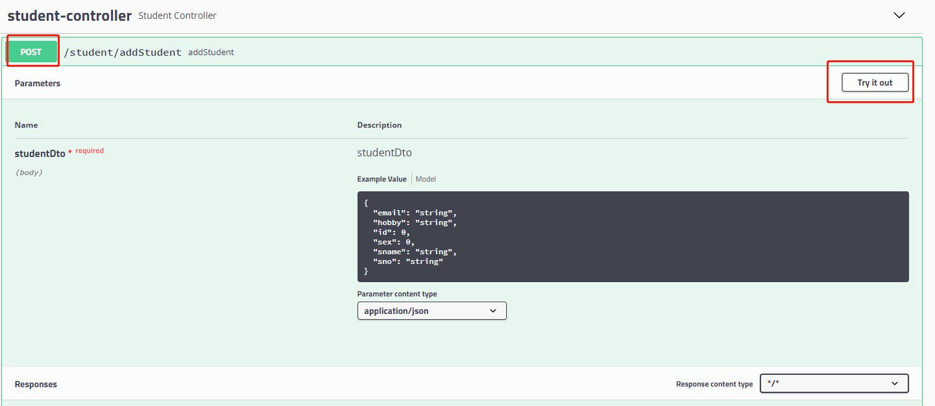
Task: Click the Try it out button
Action: coord(875,82)
